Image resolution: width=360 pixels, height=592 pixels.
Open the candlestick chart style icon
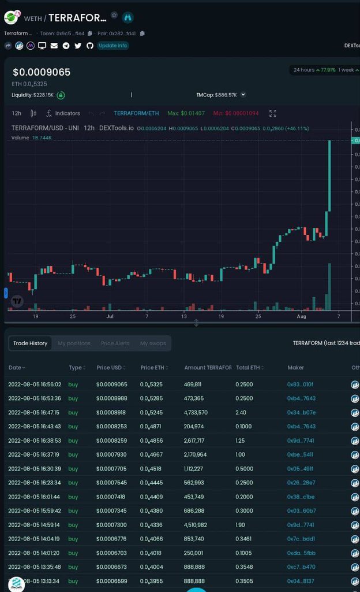click(x=33, y=113)
